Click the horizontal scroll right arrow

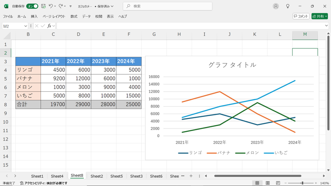[x=324, y=176]
